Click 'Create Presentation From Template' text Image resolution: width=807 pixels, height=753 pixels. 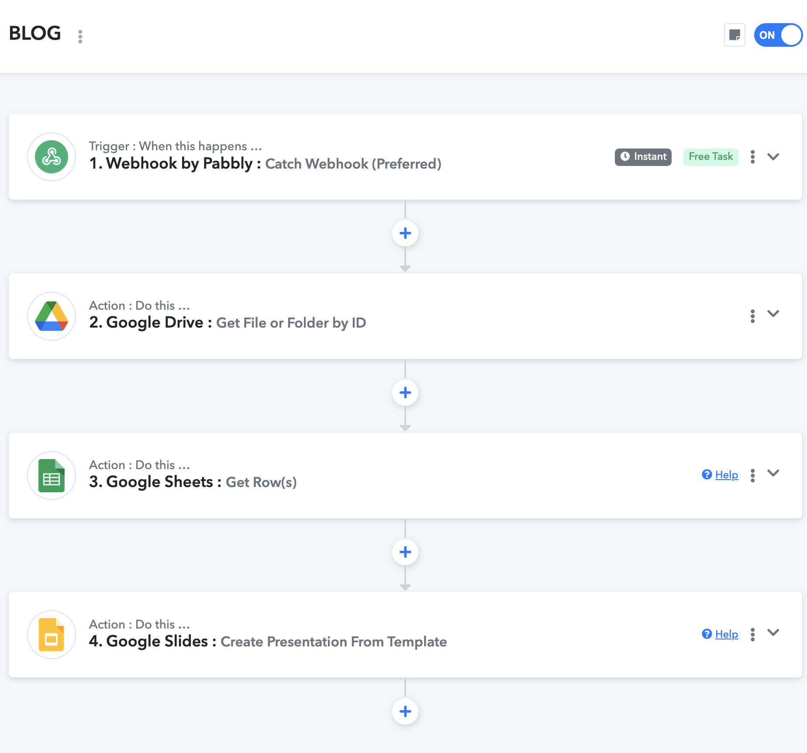(334, 642)
